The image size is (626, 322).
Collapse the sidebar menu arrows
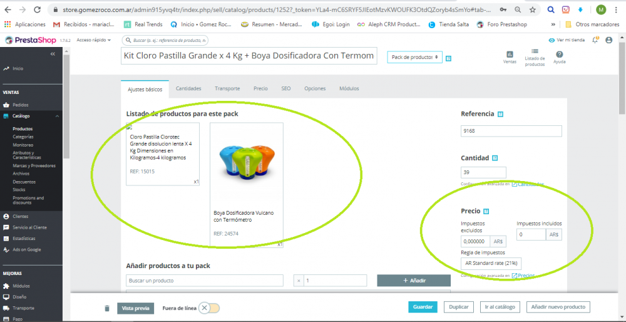[x=53, y=54]
